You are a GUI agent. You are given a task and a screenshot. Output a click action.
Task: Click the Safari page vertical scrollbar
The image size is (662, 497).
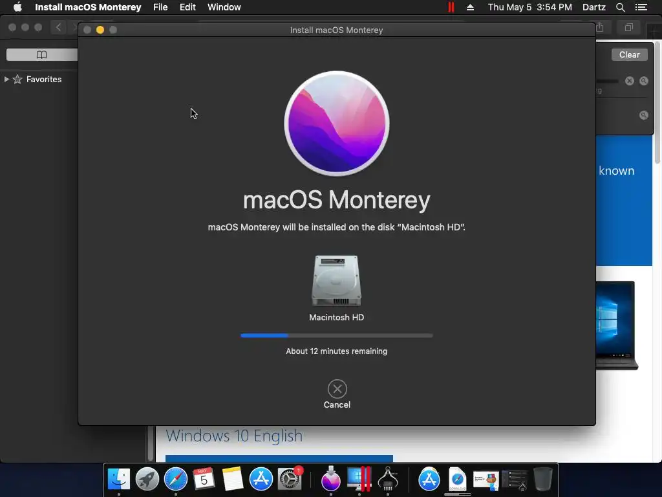point(657,103)
